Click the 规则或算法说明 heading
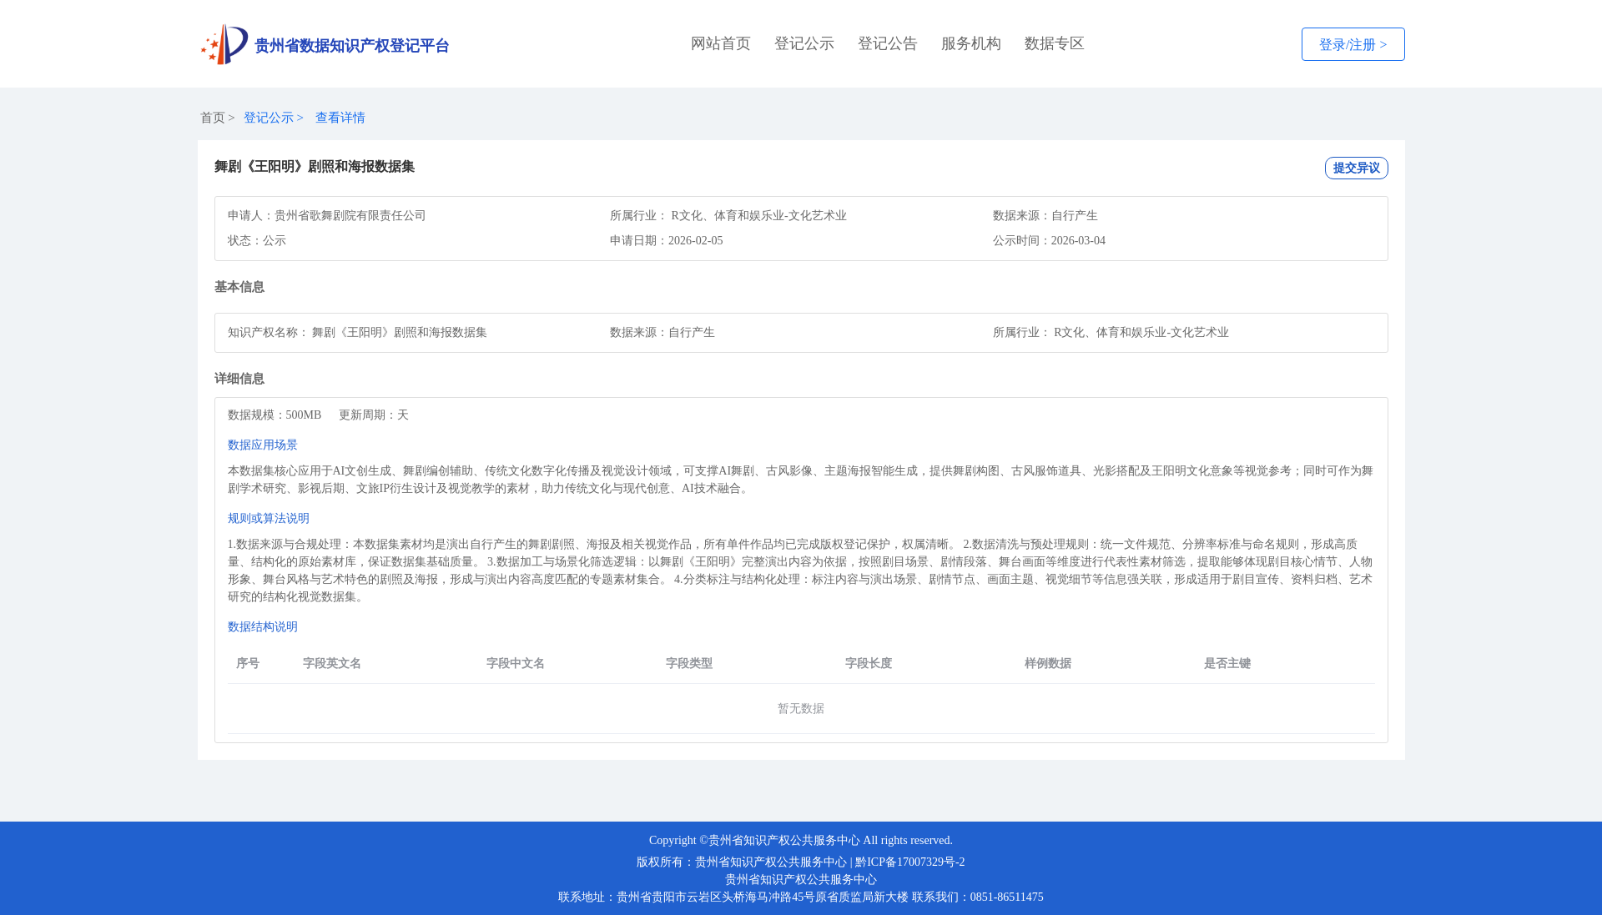 point(269,518)
